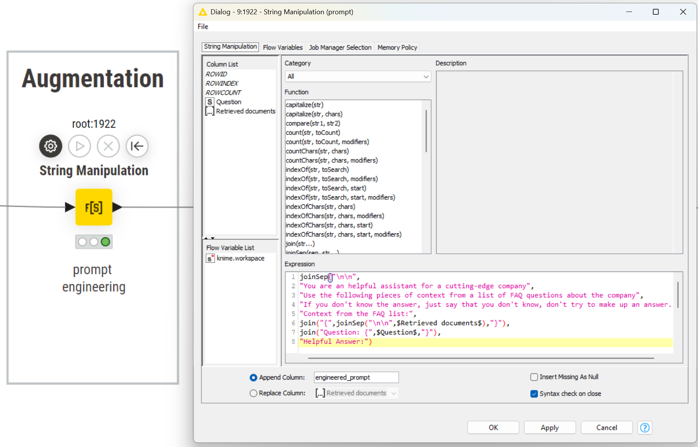Click the flow variable icon for knime.workspace
Viewport: 698px width, 447px height.
point(210,258)
